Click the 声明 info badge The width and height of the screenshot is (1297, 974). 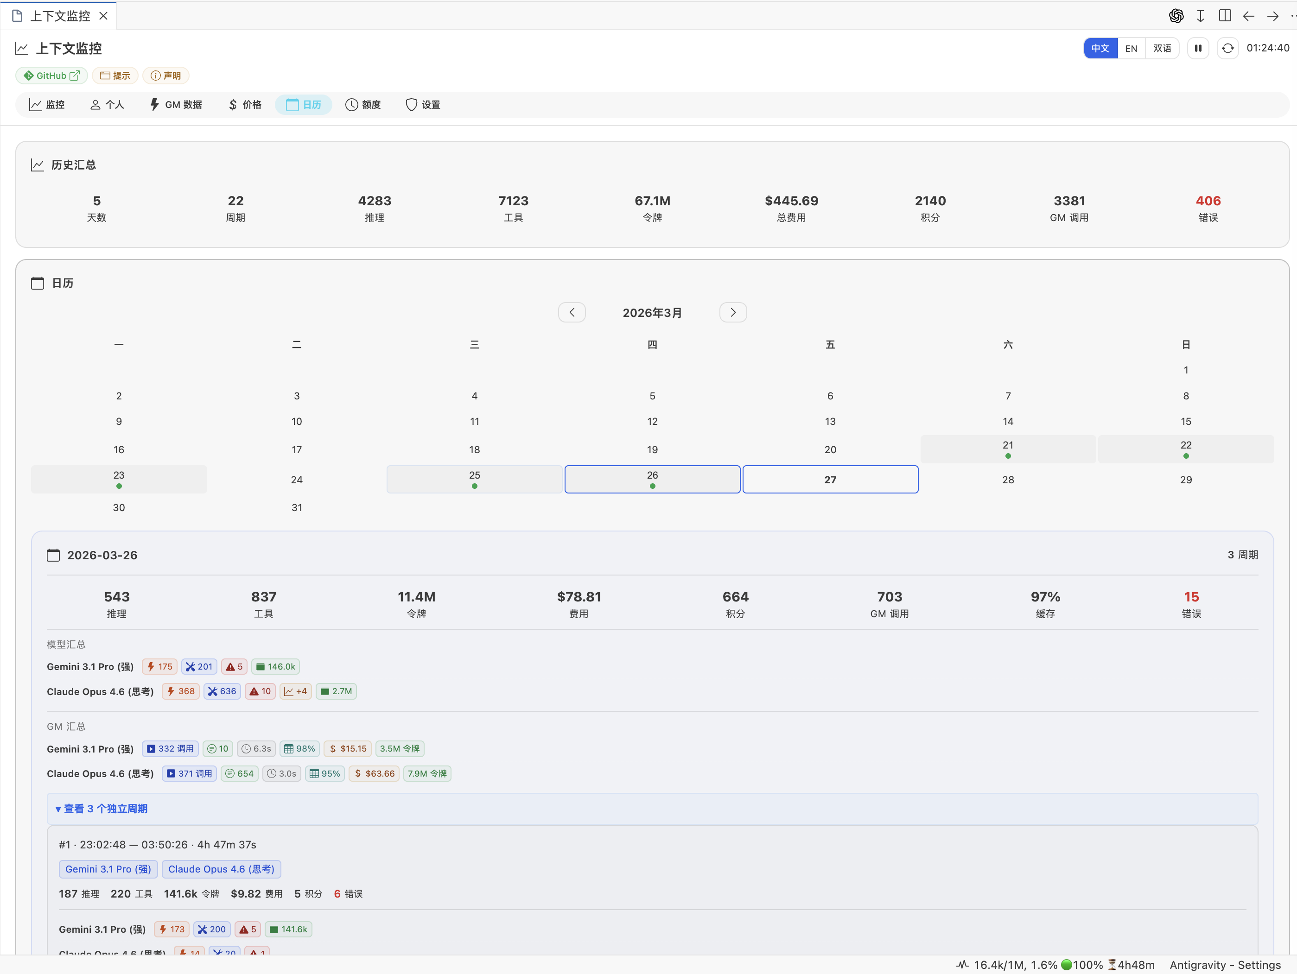pyautogui.click(x=166, y=76)
